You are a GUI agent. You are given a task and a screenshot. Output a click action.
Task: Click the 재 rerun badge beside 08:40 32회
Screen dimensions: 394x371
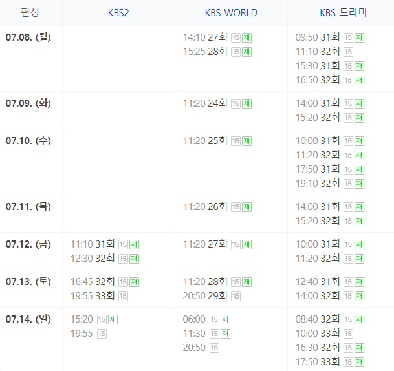(359, 320)
